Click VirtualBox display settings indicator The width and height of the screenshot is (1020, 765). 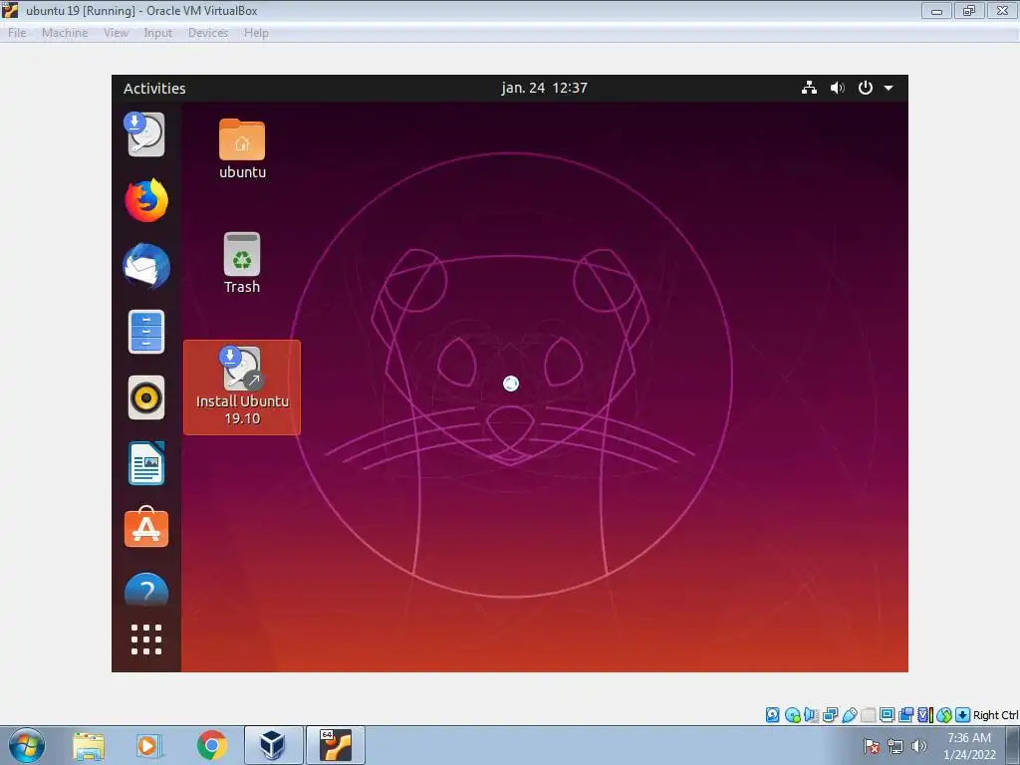[887, 715]
